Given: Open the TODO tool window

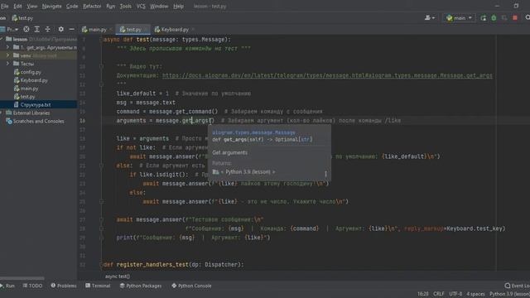Looking at the screenshot, I should 32,286.
